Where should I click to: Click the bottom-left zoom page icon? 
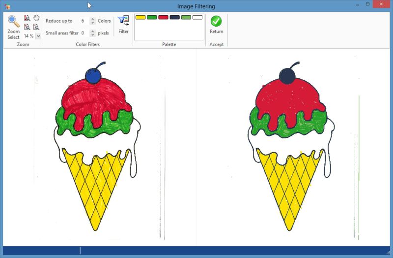[28, 27]
